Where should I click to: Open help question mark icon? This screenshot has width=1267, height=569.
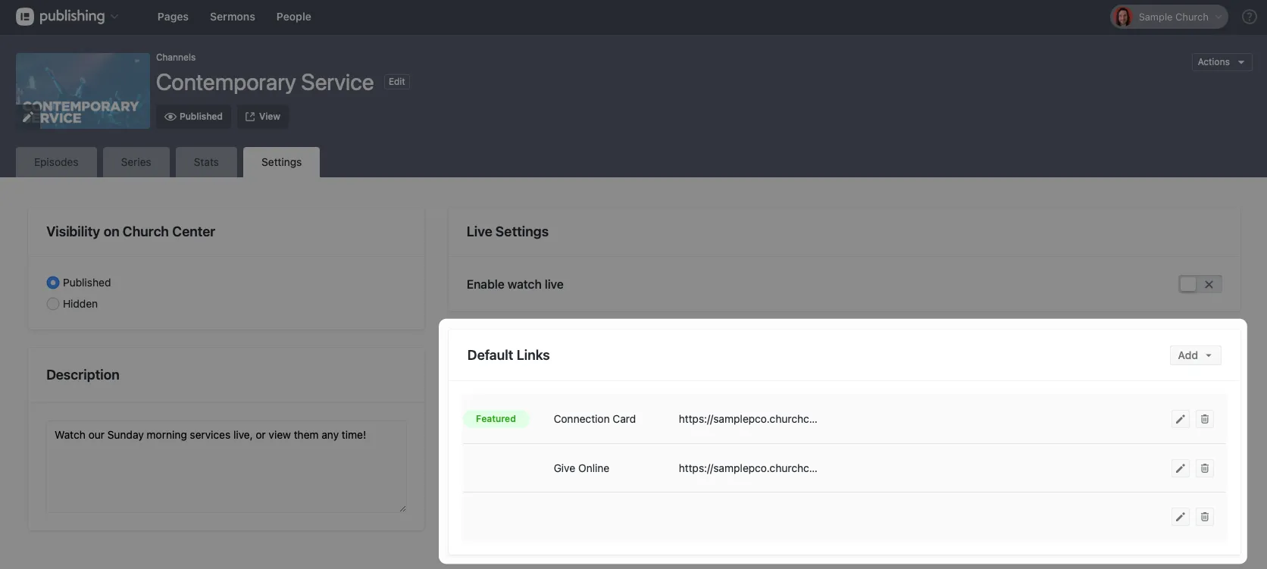point(1249,17)
